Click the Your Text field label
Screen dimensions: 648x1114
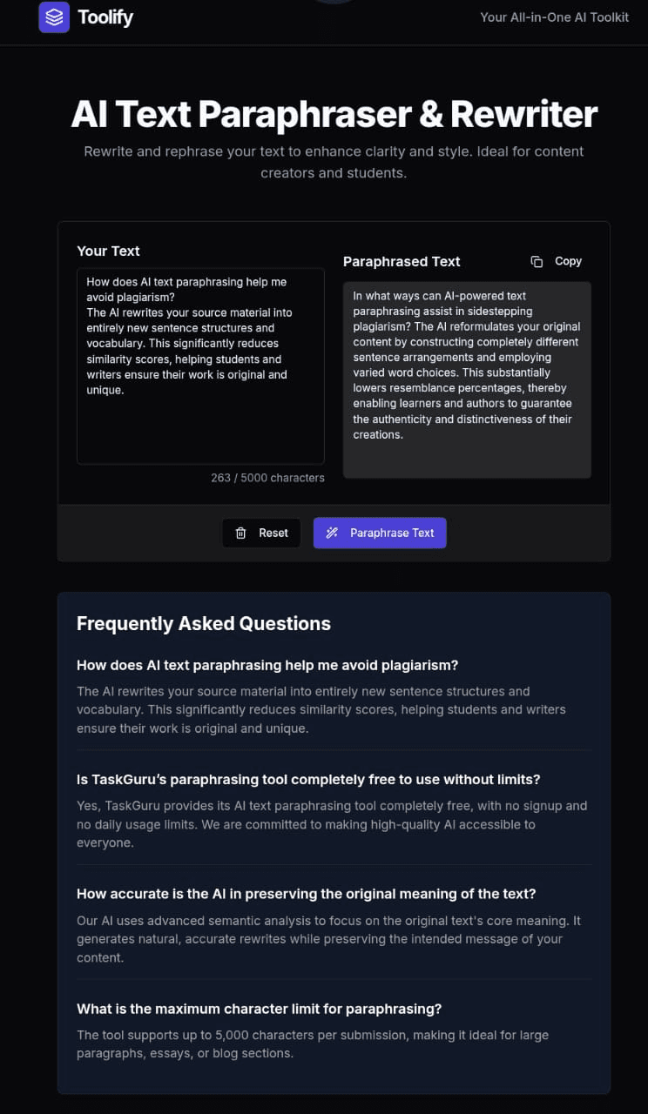click(x=108, y=251)
